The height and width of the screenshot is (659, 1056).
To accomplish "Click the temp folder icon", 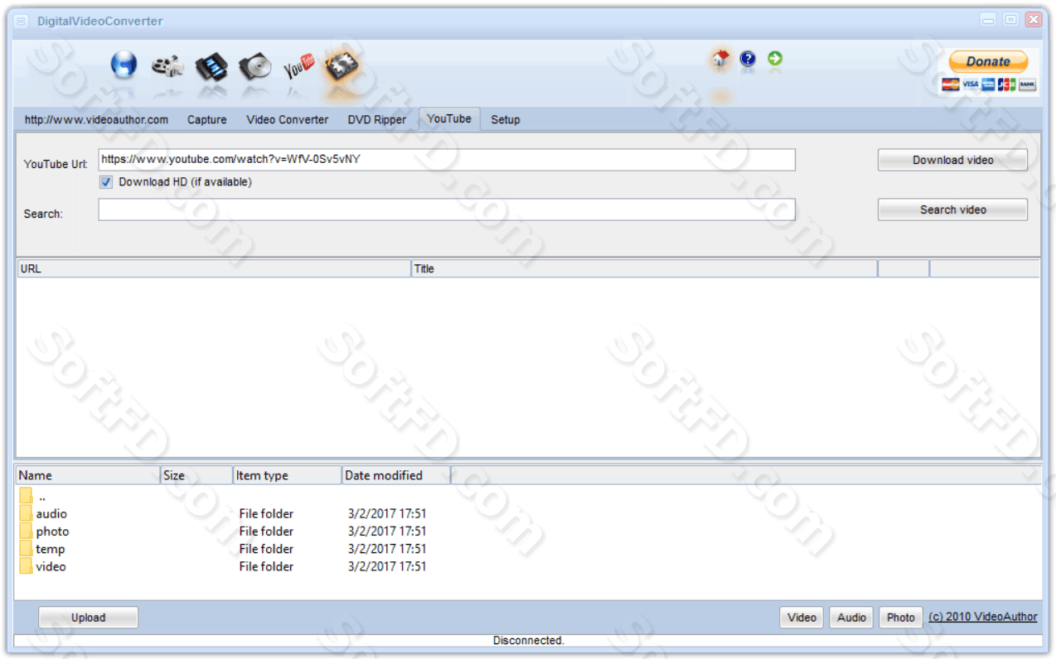I will point(26,548).
